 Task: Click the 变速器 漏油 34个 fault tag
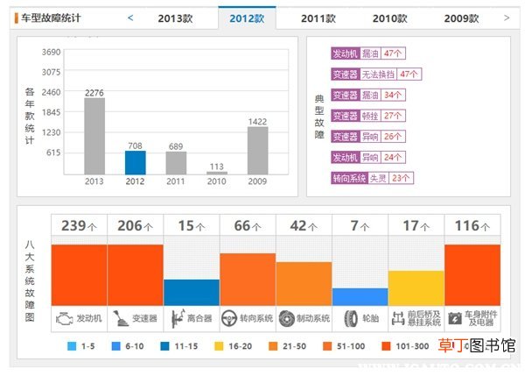[x=368, y=95]
